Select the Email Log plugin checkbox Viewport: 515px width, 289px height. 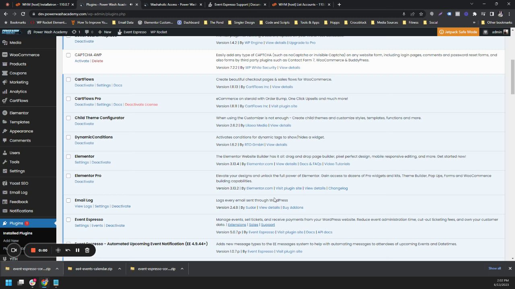68,200
